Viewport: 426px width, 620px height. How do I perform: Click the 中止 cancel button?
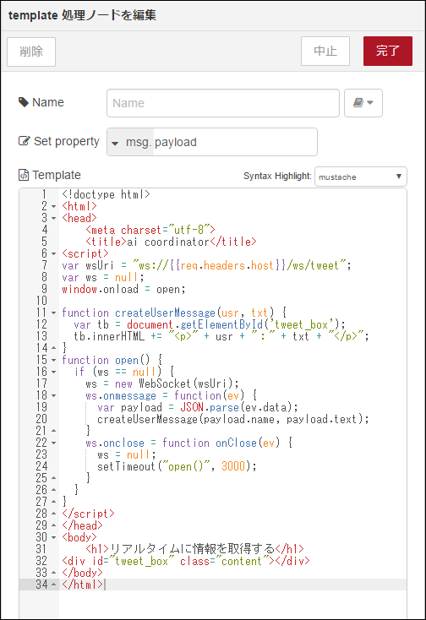point(325,51)
